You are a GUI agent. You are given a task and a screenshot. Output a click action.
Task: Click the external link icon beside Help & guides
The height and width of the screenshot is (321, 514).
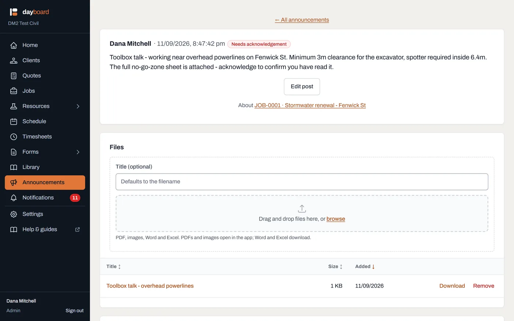(77, 229)
